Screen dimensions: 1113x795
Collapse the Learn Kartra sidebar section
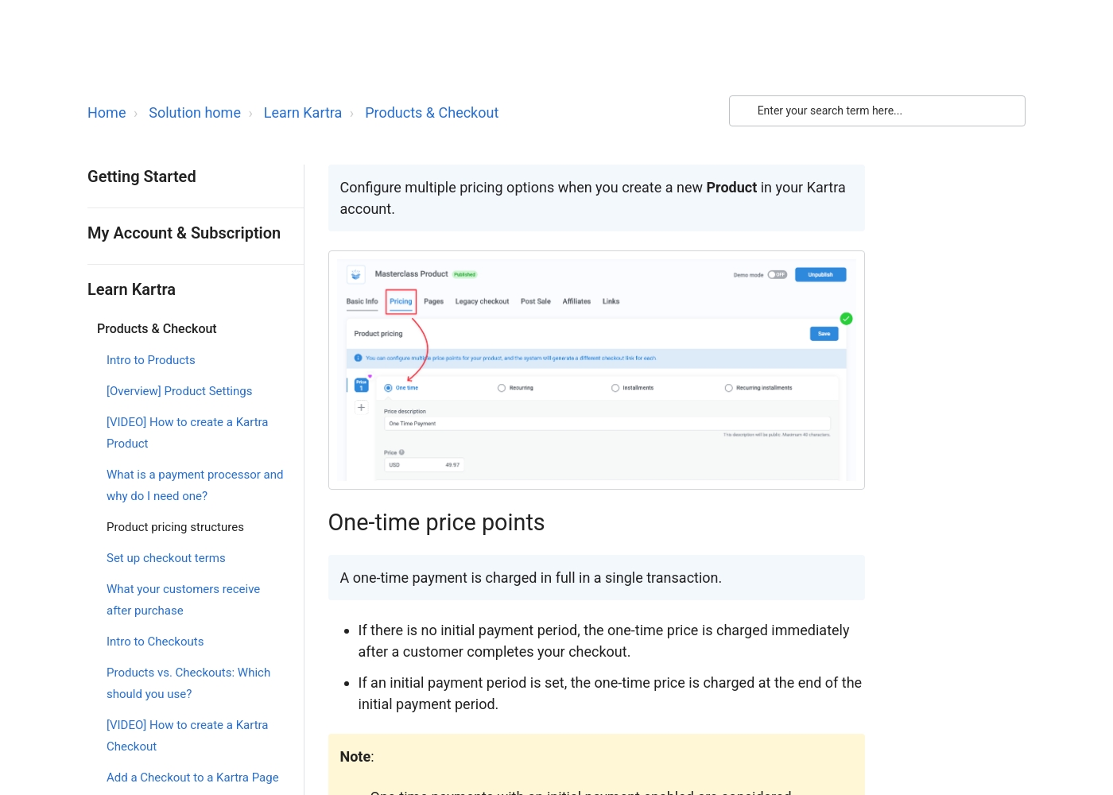pyautogui.click(x=131, y=289)
